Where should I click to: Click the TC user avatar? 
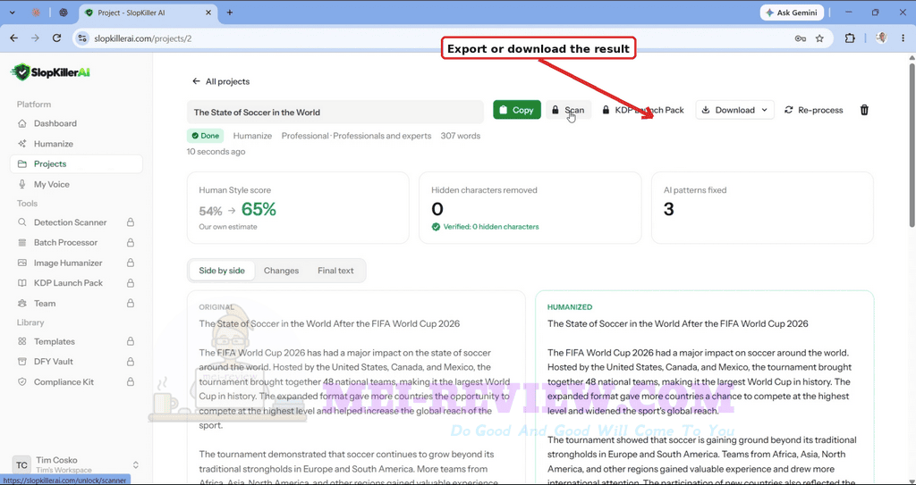[21, 465]
